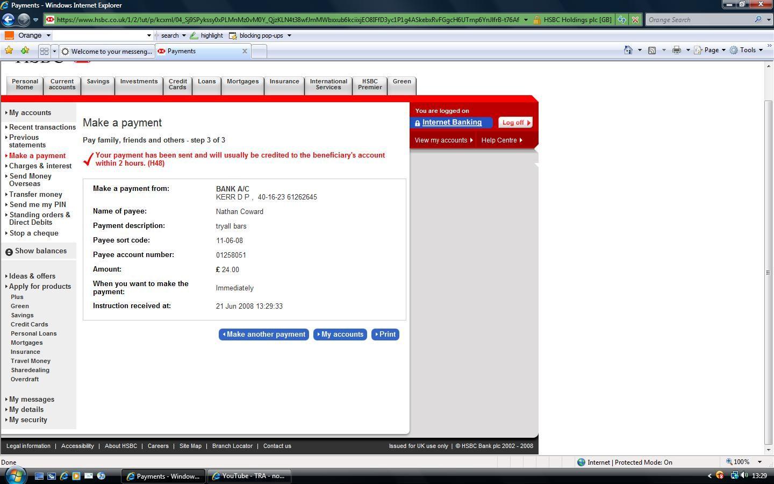This screenshot has width=774, height=484.
Task: Click the Home page icon
Action: coord(628,50)
